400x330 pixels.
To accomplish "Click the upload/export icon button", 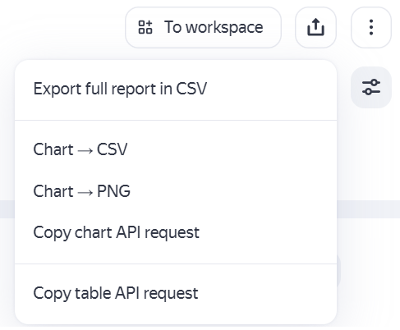I will tap(315, 27).
